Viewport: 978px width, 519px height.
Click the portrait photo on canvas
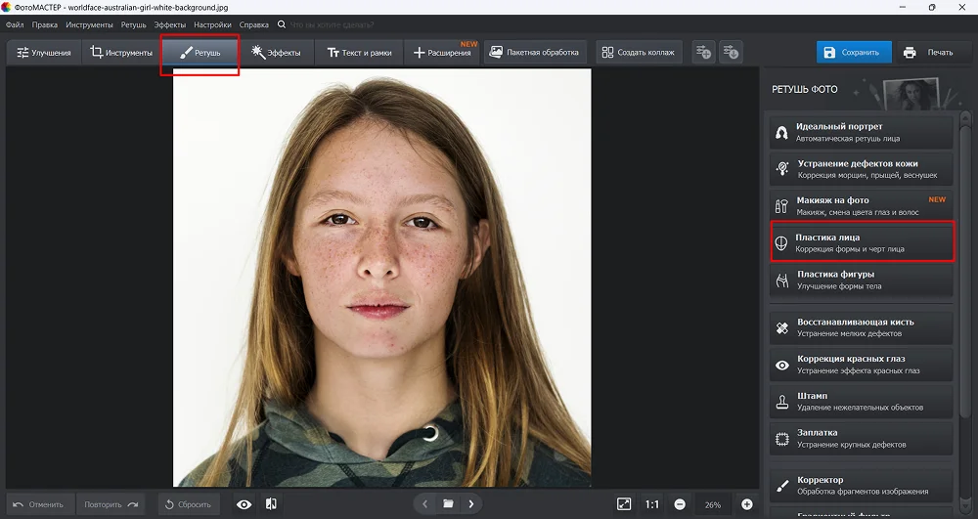click(381, 278)
